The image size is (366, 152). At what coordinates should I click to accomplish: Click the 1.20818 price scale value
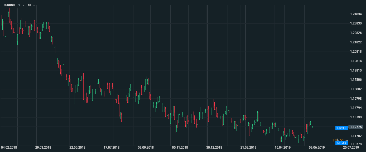pos(356,52)
